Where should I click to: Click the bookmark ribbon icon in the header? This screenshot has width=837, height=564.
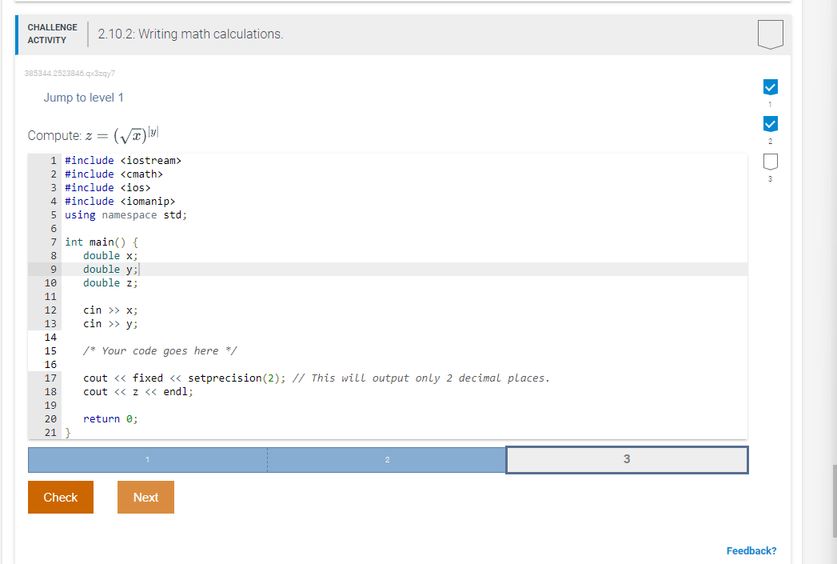click(x=769, y=34)
